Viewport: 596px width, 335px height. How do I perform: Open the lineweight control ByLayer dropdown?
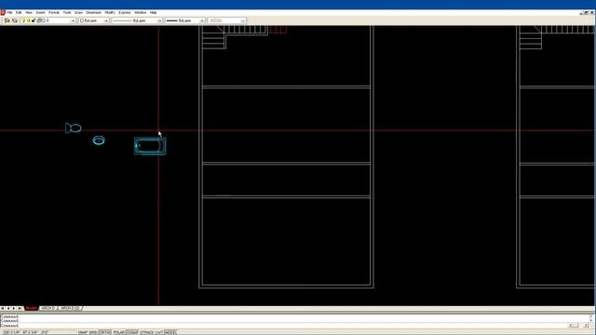pyautogui.click(x=202, y=20)
